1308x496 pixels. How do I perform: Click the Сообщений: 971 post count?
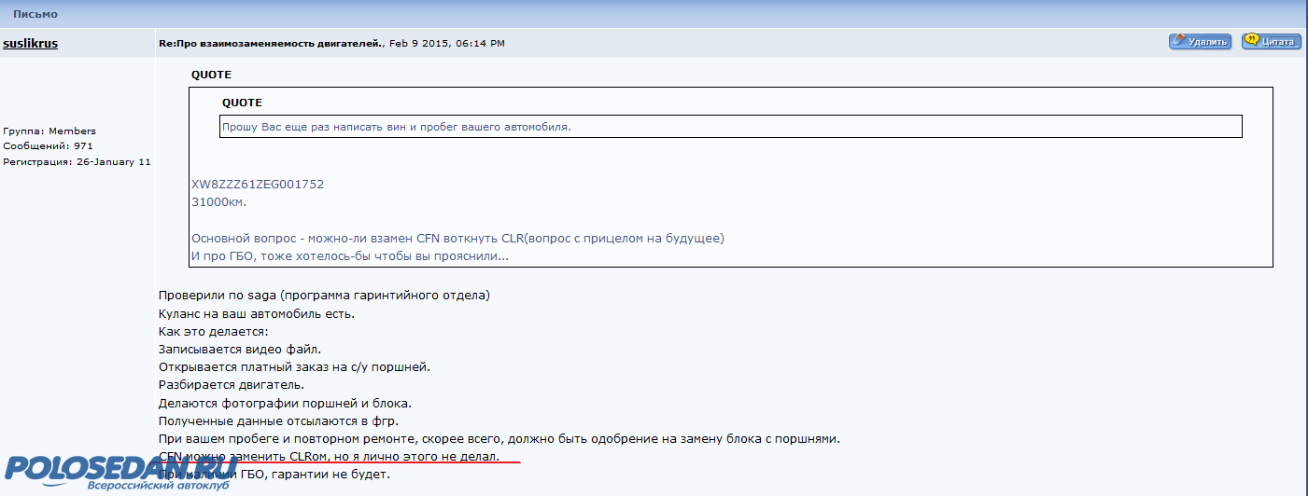pyautogui.click(x=48, y=146)
